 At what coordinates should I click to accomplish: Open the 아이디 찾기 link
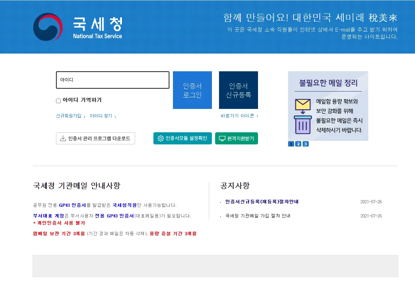[x=101, y=116]
